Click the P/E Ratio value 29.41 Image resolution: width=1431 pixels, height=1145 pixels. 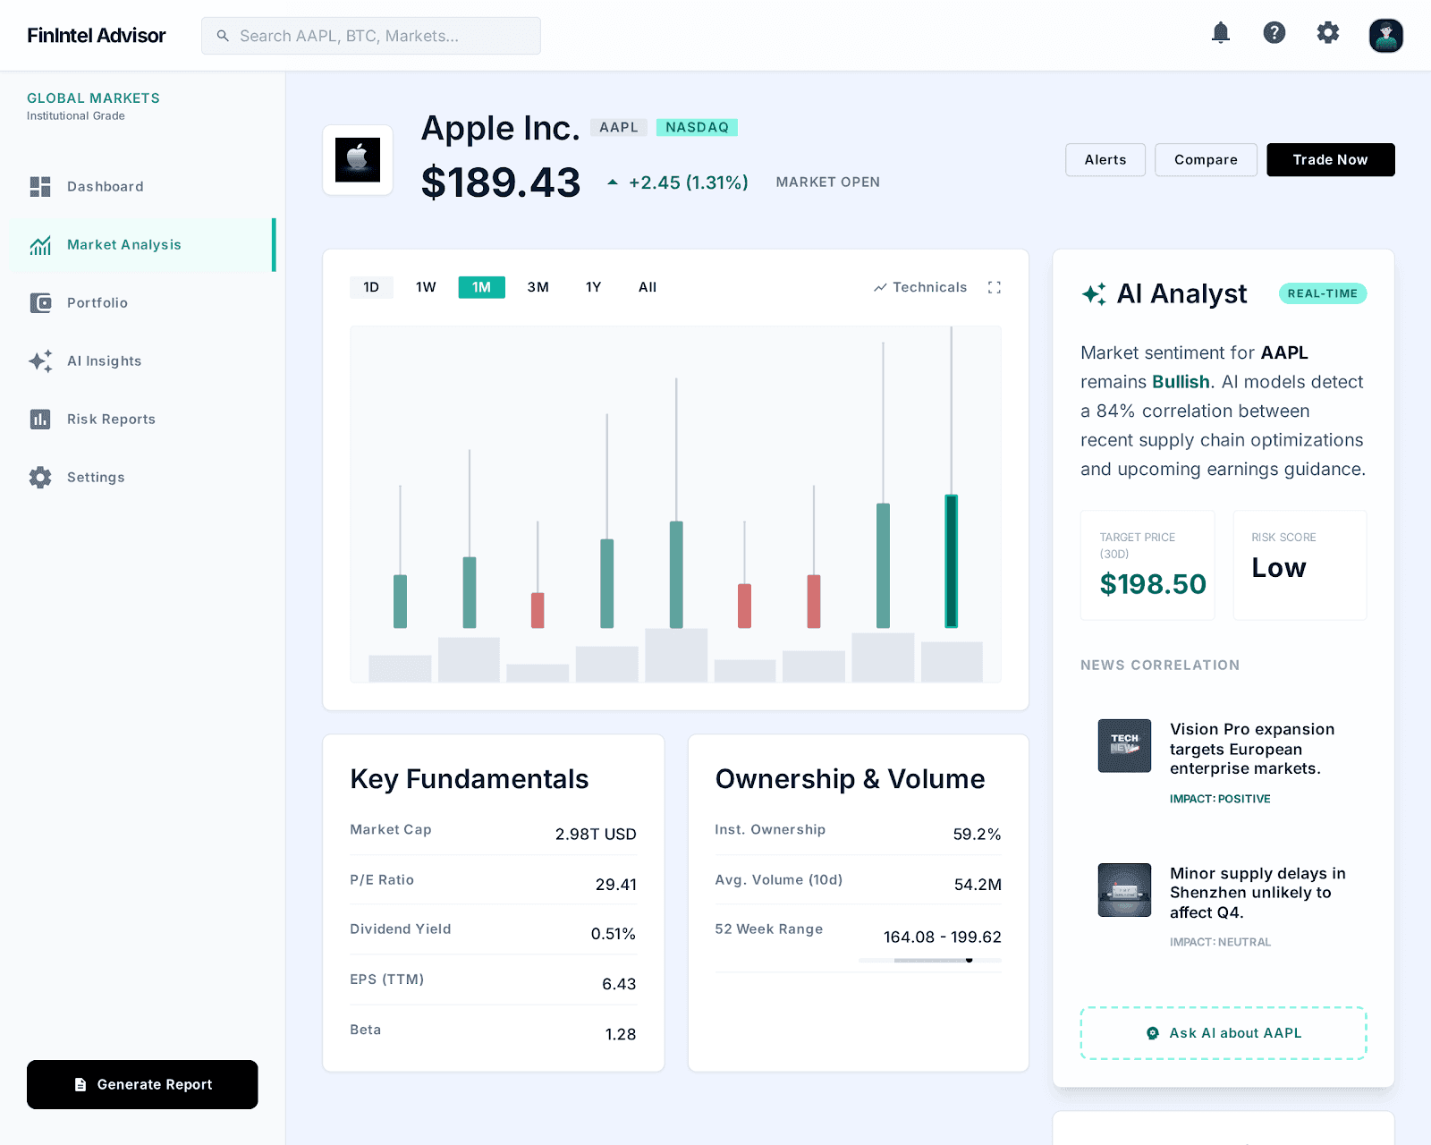(x=616, y=884)
